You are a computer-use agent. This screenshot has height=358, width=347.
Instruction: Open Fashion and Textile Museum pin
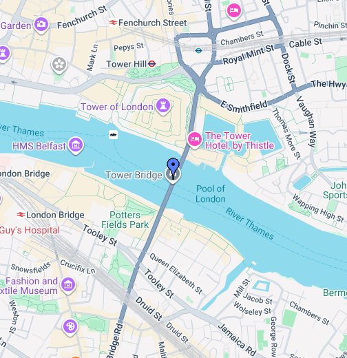point(68,285)
